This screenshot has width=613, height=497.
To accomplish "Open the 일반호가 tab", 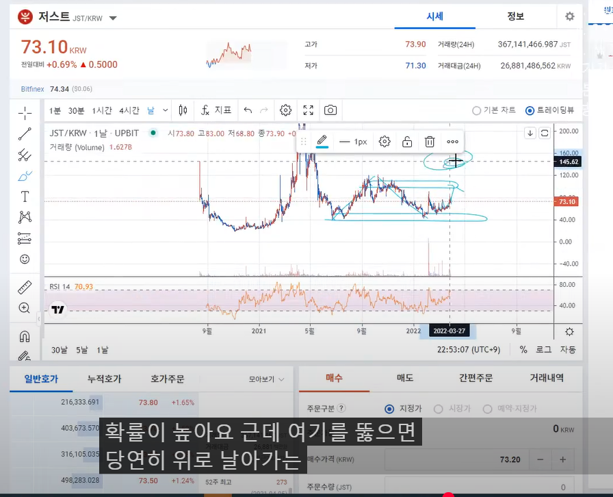I will pos(41,379).
